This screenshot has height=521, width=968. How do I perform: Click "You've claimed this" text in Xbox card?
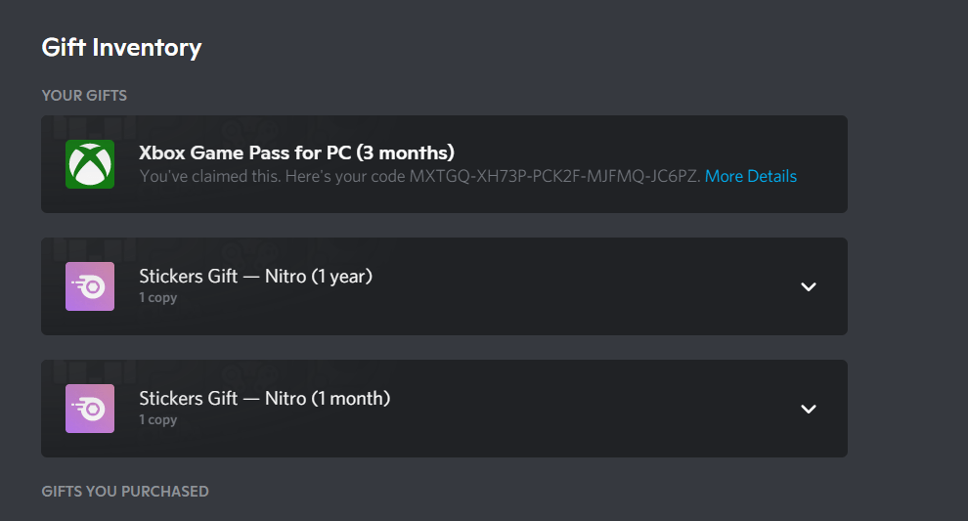point(205,177)
